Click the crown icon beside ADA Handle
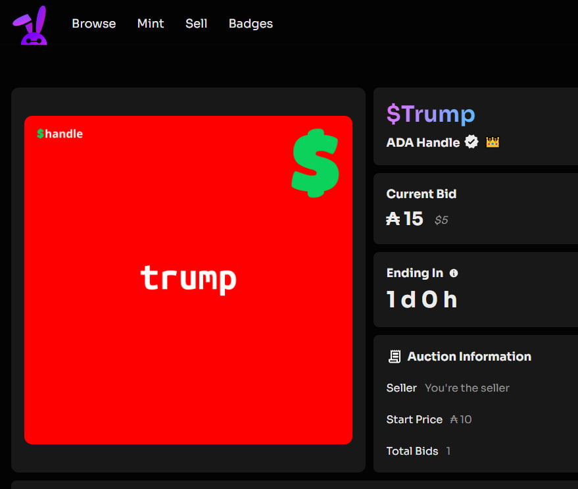 [x=493, y=142]
